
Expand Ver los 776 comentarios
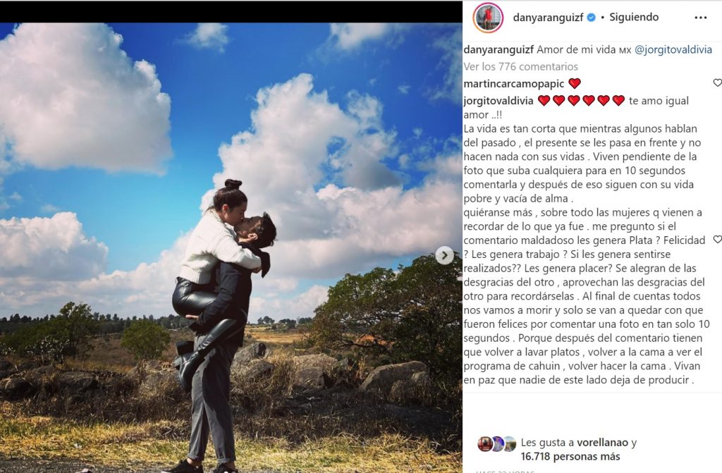coord(520,67)
